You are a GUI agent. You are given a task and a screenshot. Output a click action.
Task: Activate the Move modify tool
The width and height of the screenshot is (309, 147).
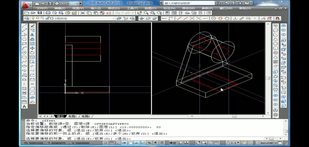pyautogui.click(x=32, y=48)
